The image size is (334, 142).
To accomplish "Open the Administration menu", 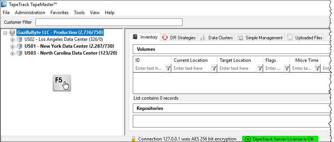I will [30, 13].
